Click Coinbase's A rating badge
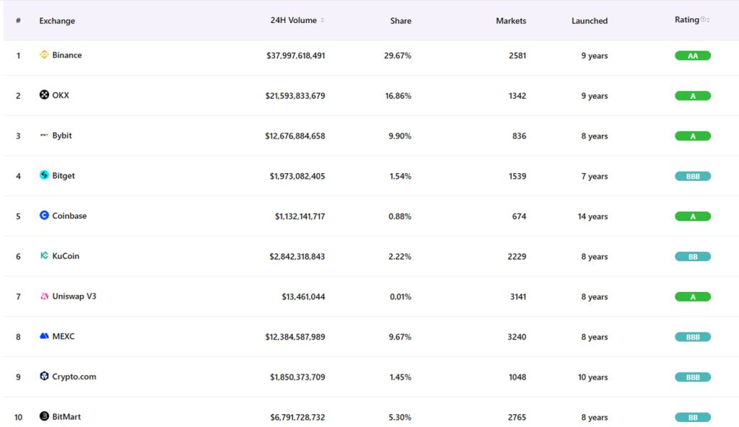 [692, 216]
